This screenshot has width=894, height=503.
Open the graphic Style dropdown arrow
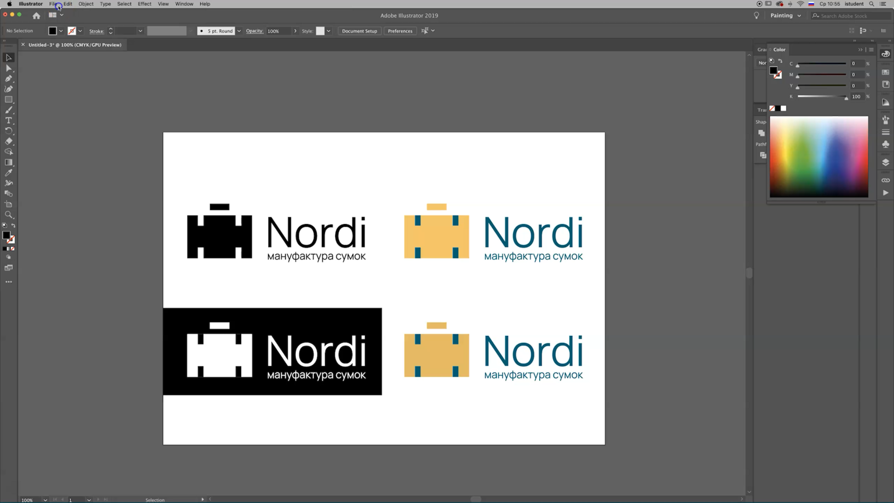[x=328, y=31]
